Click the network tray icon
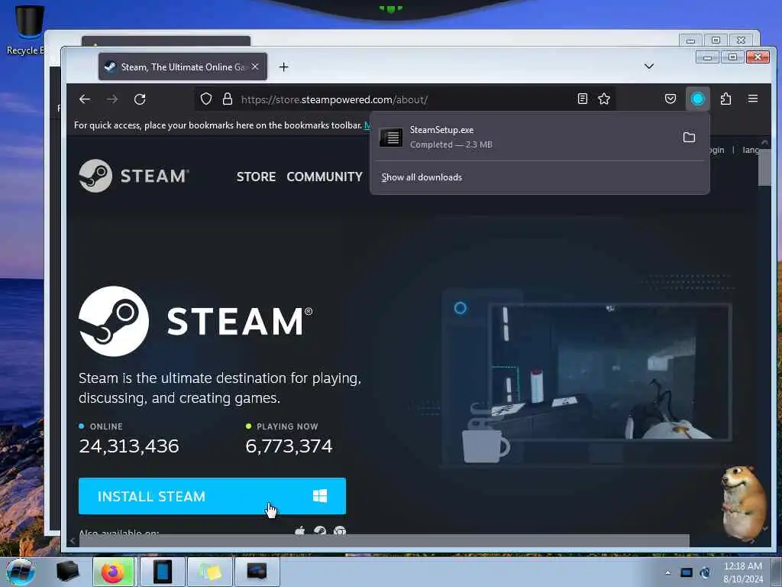Viewport: 782px width, 587px height. point(705,572)
